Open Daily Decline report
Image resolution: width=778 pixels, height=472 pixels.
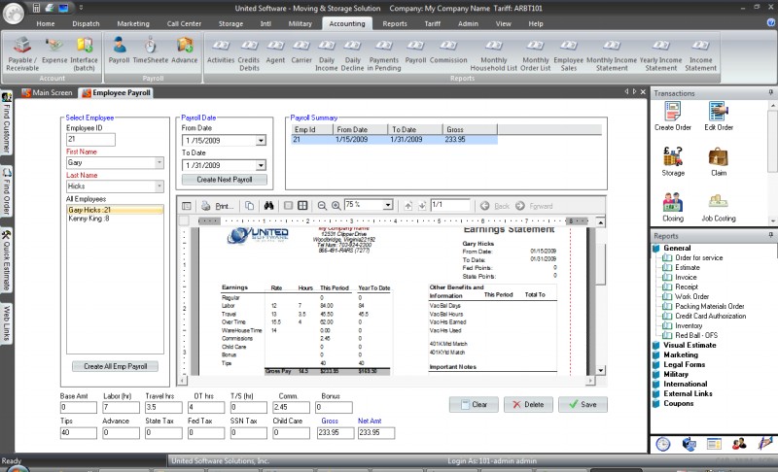352,54
